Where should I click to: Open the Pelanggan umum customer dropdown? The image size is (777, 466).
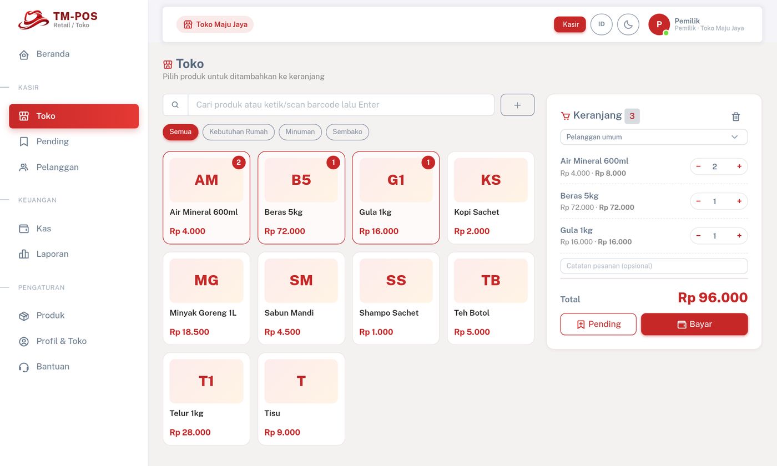point(654,137)
